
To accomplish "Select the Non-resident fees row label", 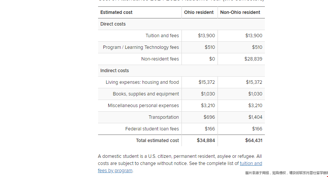I will 160,59.
